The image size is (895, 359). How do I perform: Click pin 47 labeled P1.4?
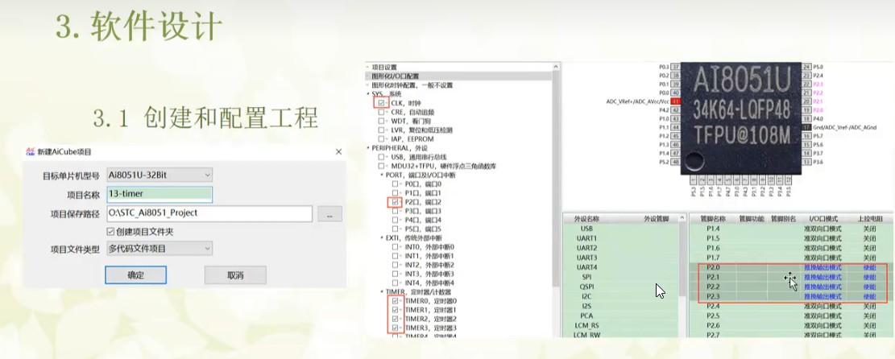coord(675,153)
